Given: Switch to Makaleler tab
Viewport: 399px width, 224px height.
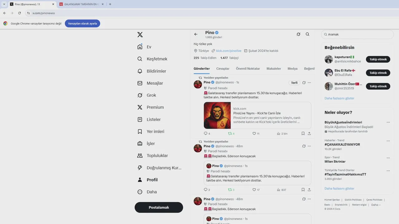Looking at the screenshot, I should [274, 68].
